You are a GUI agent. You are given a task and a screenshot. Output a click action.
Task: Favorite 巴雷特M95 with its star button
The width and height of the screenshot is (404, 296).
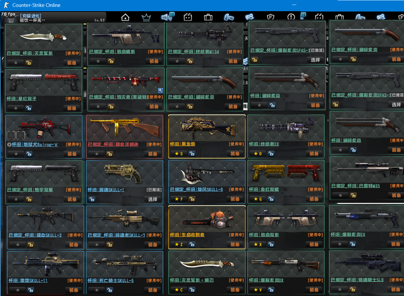point(340,195)
